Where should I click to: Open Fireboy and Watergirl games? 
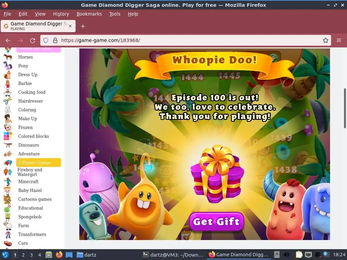click(x=30, y=172)
